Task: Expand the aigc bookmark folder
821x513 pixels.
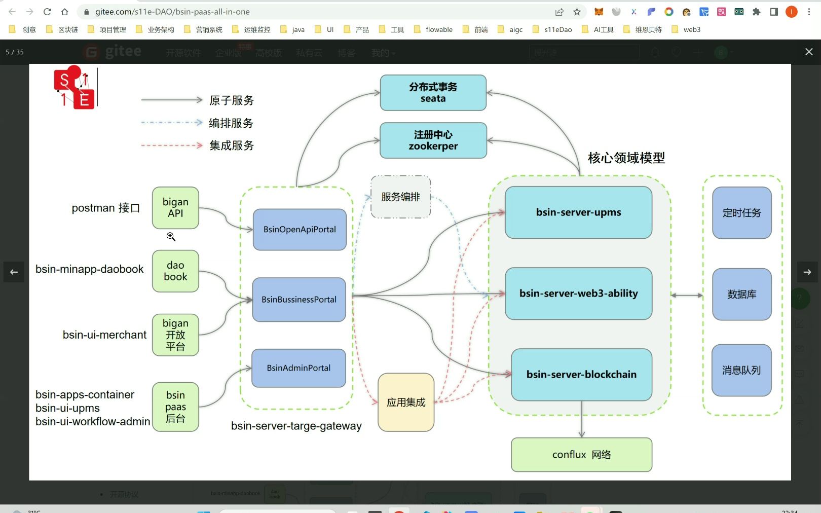Action: pyautogui.click(x=510, y=29)
